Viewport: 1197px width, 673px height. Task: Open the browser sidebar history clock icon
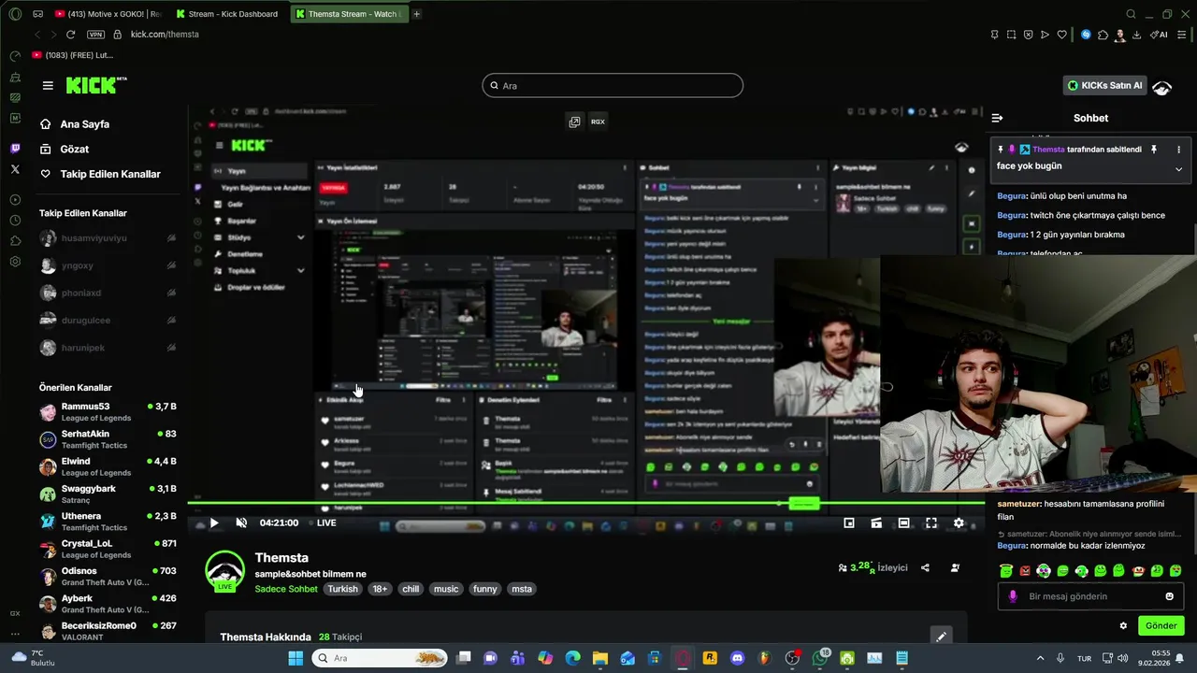(x=15, y=221)
